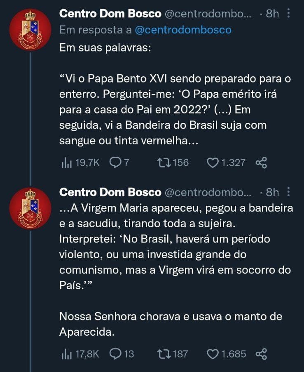
Task: Open Centro Dom Bosco profile name in first tweet
Action: tap(110, 14)
